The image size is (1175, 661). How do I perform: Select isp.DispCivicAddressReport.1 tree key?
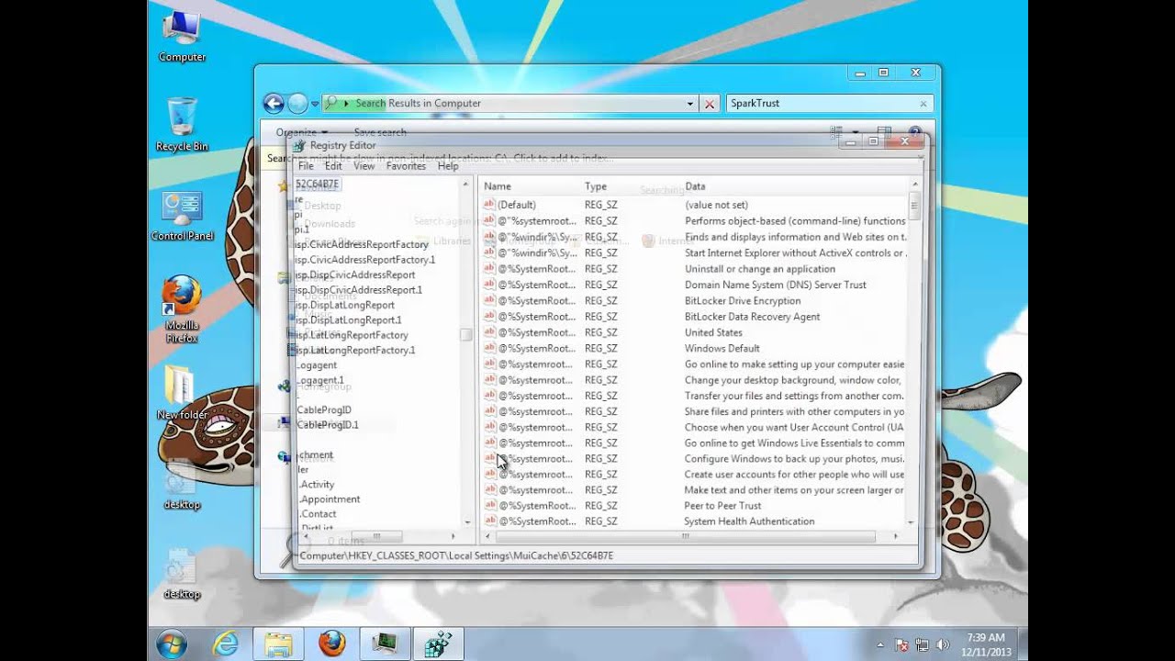(359, 290)
